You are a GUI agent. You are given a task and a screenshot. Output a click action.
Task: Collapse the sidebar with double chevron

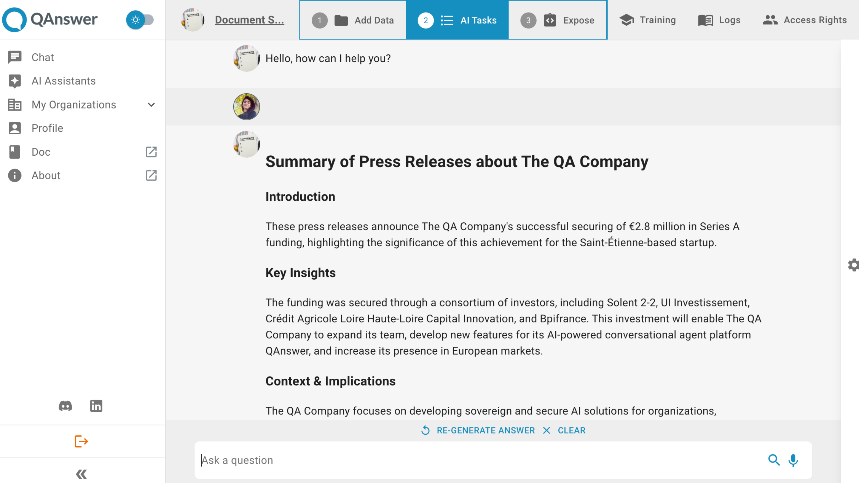pyautogui.click(x=81, y=474)
